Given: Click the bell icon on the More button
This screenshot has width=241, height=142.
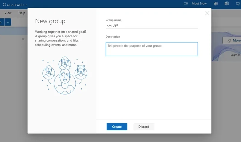Looking at the screenshot, I should [x=229, y=41].
